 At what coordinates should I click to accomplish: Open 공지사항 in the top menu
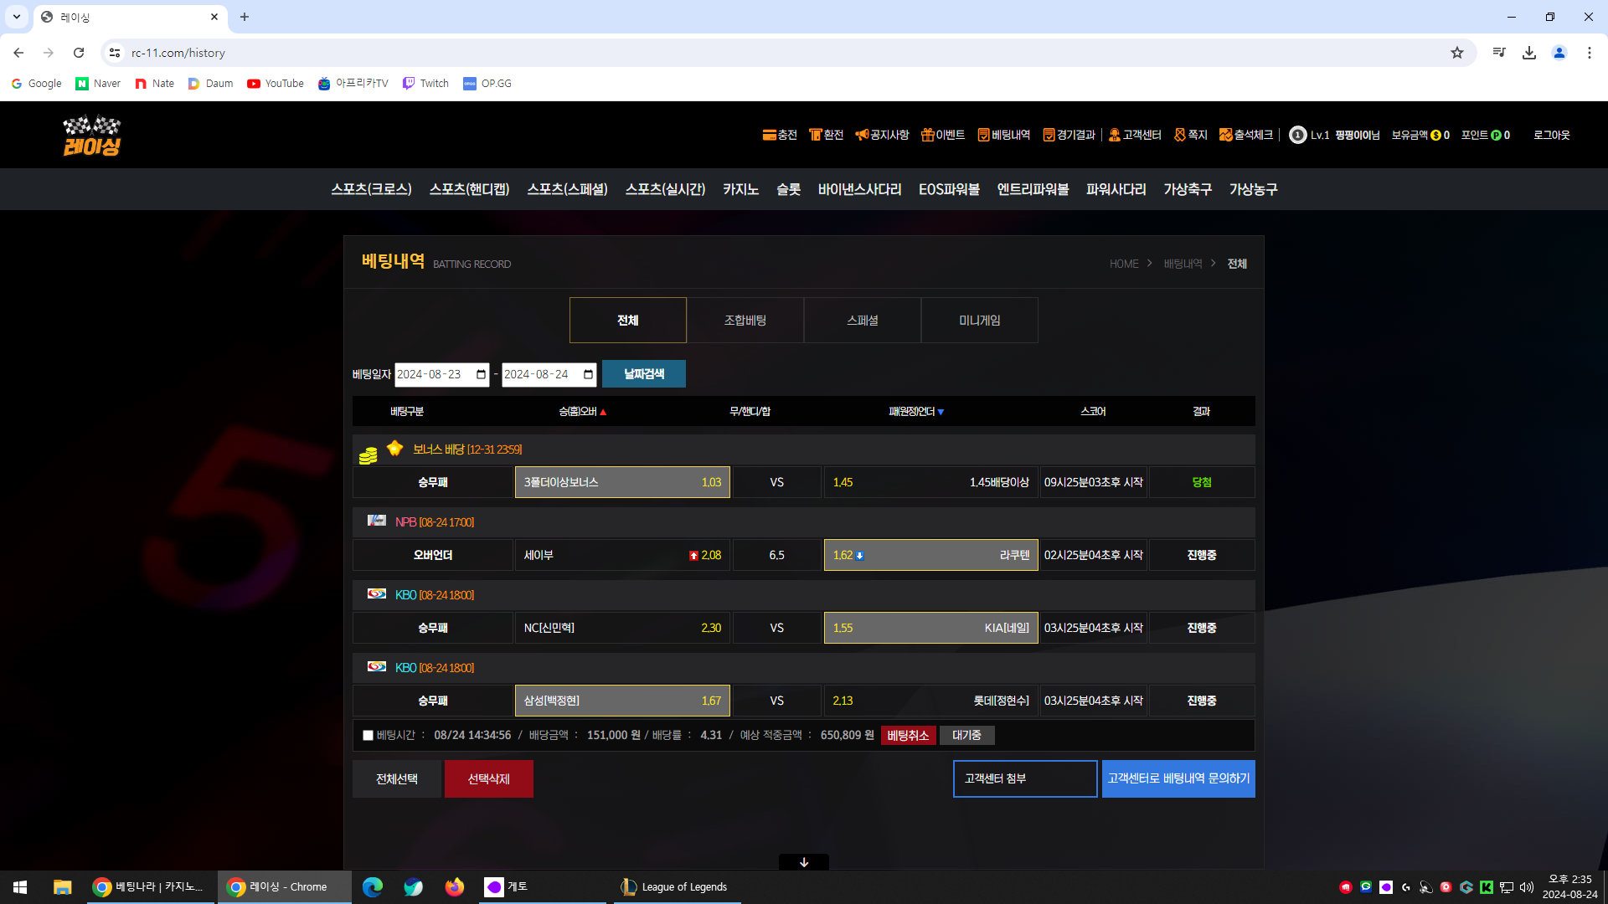(882, 136)
